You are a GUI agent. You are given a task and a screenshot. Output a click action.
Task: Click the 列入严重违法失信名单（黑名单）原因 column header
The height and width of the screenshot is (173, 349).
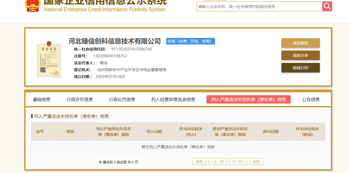[x=114, y=132]
